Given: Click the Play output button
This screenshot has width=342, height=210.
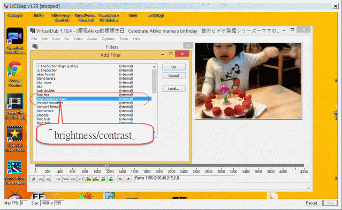Looking at the screenshot, I should tap(48, 179).
